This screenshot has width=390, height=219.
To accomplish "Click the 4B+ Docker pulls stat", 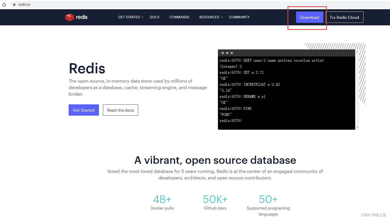I will click(x=162, y=203).
